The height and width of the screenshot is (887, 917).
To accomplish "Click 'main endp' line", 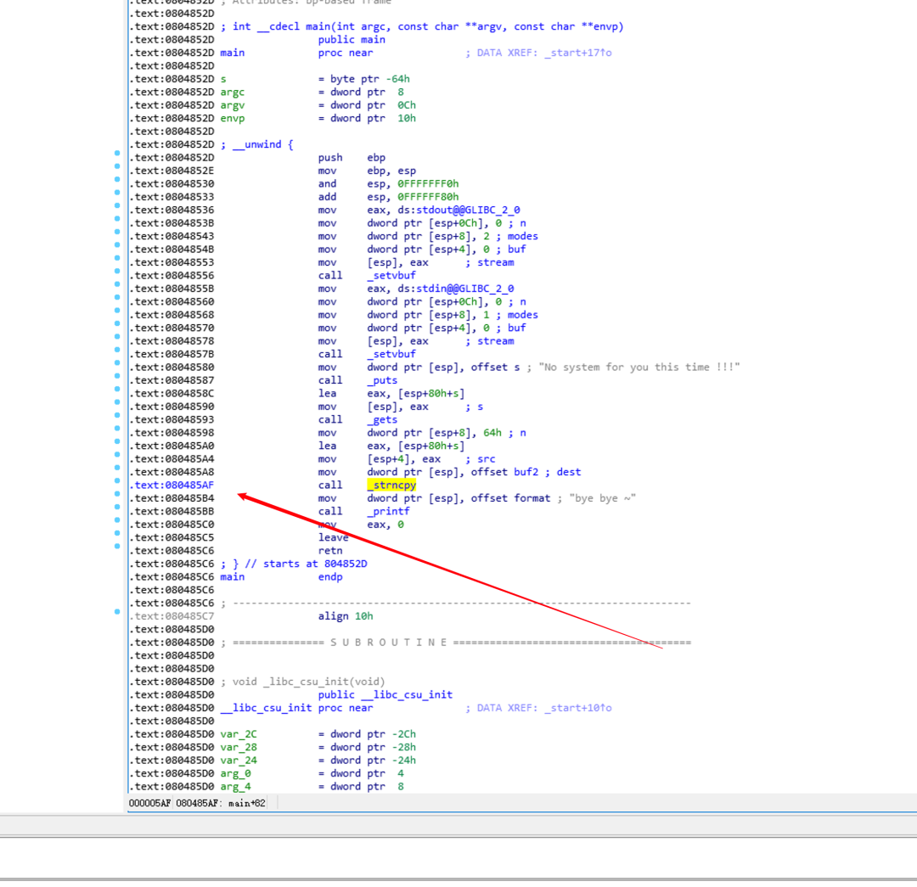I will (x=281, y=576).
